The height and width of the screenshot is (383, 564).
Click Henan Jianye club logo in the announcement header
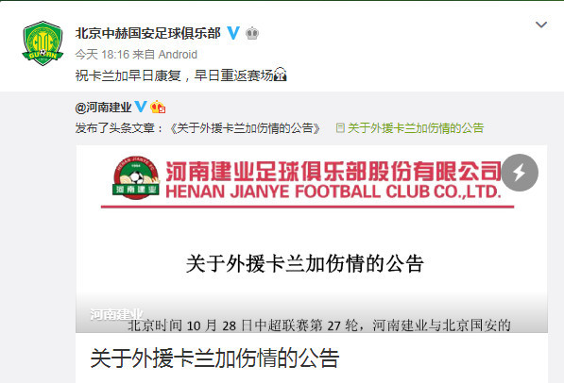[136, 177]
